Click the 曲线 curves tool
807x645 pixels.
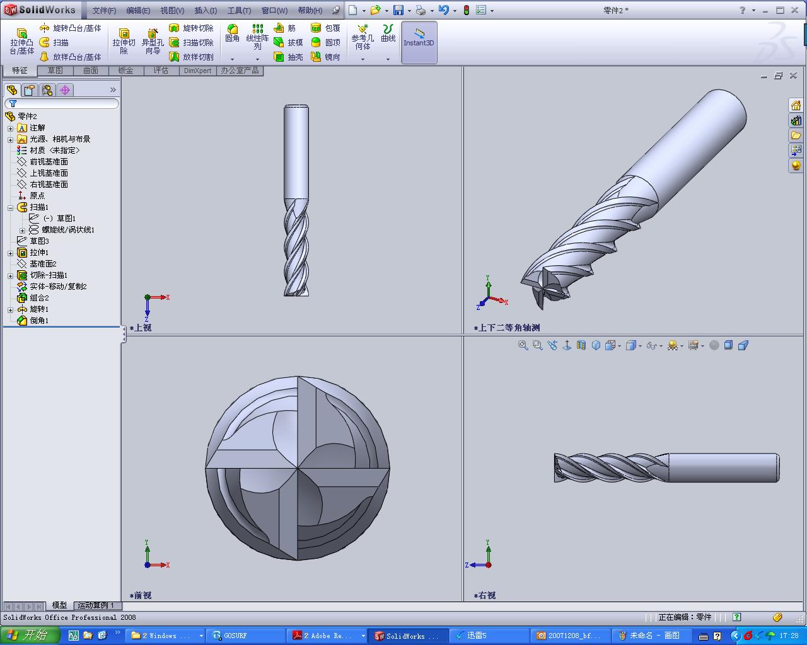click(x=388, y=33)
